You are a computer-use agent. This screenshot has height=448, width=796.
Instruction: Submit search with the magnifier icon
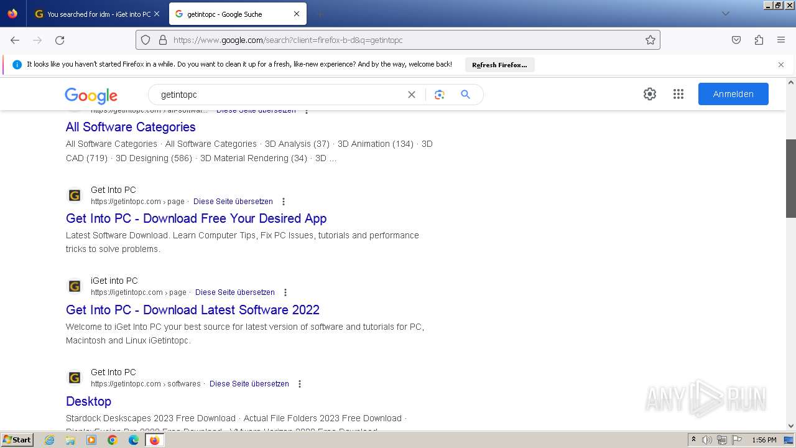[465, 95]
